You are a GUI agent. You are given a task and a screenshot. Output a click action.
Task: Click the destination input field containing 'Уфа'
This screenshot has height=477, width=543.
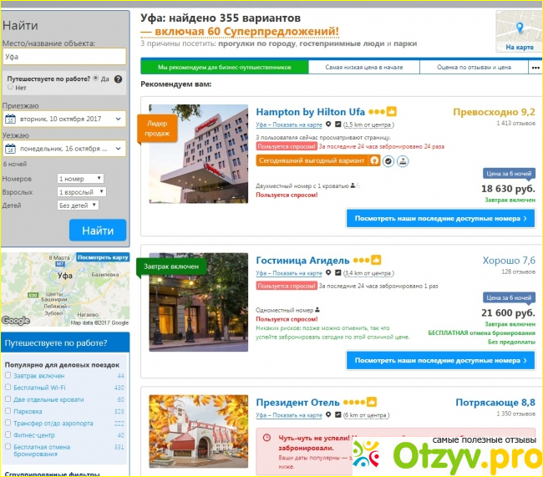click(x=64, y=57)
